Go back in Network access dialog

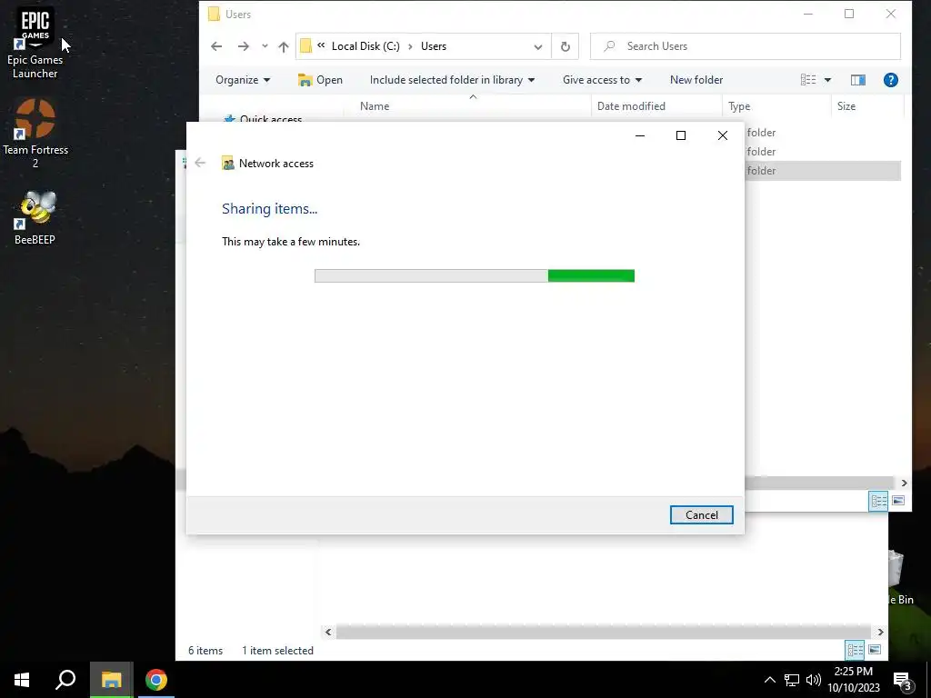pyautogui.click(x=200, y=163)
